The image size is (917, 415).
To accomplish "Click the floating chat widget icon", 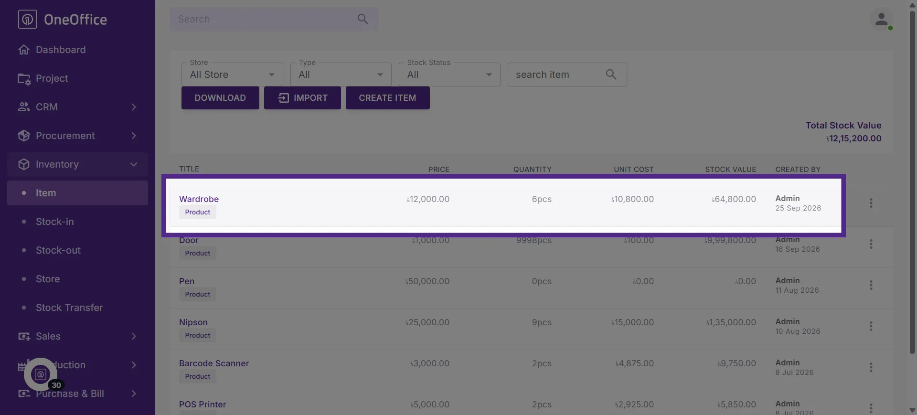I will pyautogui.click(x=41, y=374).
